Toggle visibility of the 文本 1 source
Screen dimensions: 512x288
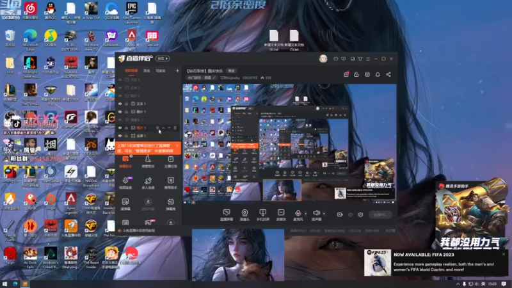120,104
